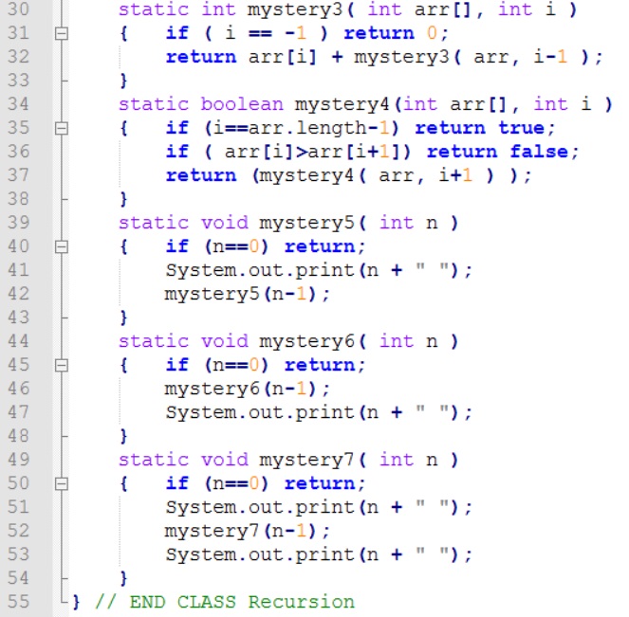Click 'arr[i]' in line 32 return statement
Screen dimensions: 629x617
click(x=283, y=57)
